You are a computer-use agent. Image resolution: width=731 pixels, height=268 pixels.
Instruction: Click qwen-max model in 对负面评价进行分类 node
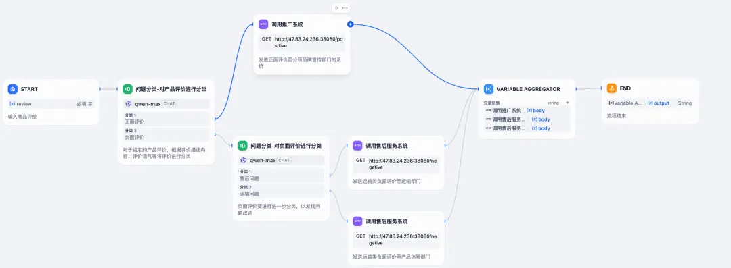pos(263,161)
